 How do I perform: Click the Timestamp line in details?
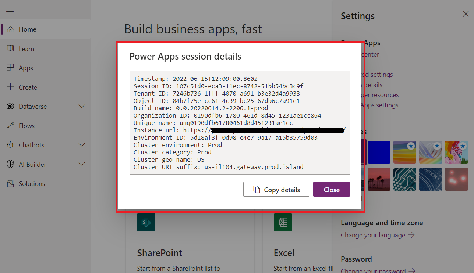195,79
